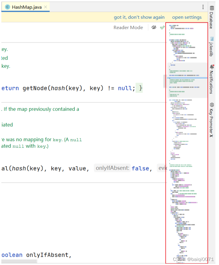This screenshot has width=219, height=265.
Task: Click the 'onlyIfAbsent,' parameter declaration
Action: coord(49,255)
